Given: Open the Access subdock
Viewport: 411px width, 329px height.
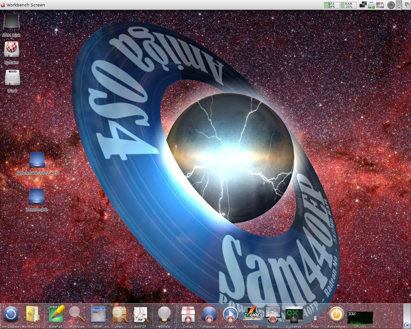Looking at the screenshot, I should [273, 314].
